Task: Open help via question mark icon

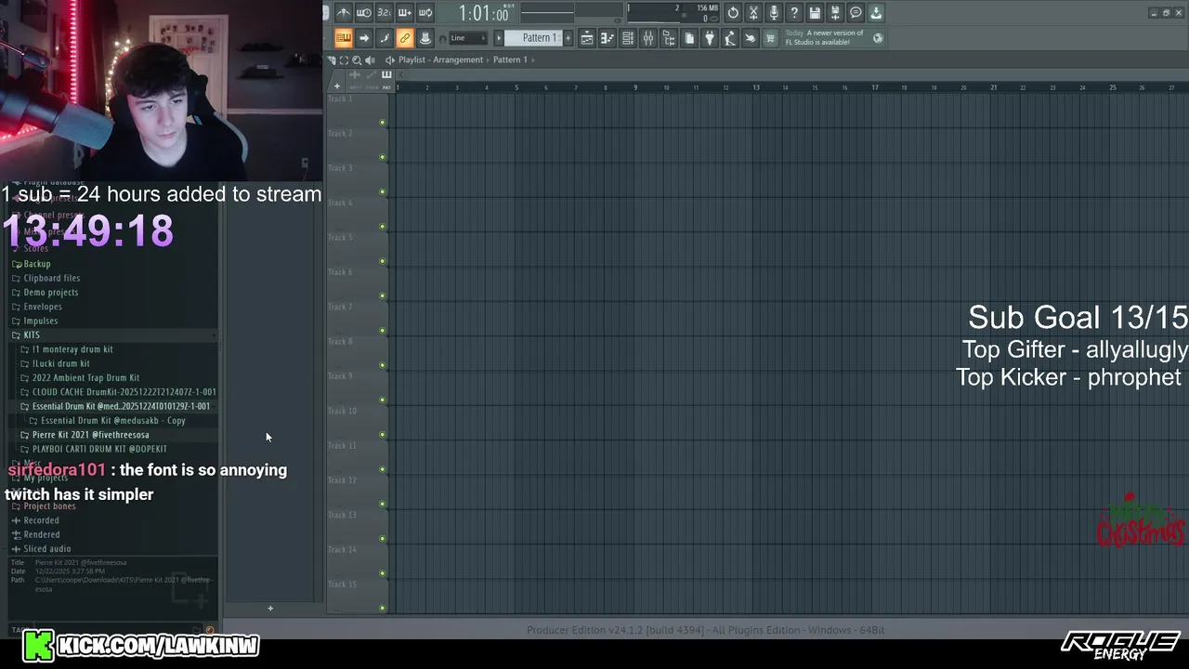Action: [x=794, y=13]
